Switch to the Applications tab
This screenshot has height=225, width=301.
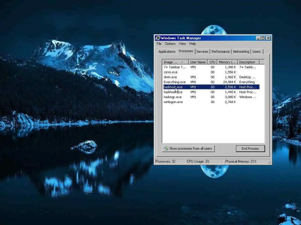(167, 52)
